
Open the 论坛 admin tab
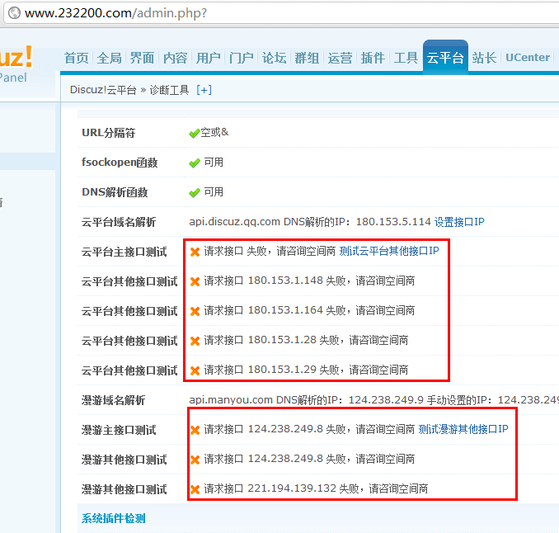[275, 58]
